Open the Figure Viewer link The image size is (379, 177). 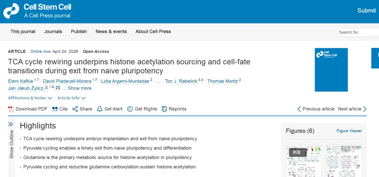coord(349,131)
